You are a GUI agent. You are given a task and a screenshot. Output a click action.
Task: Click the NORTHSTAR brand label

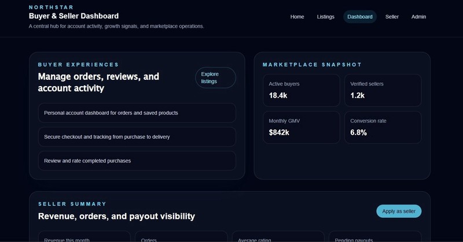coord(51,8)
